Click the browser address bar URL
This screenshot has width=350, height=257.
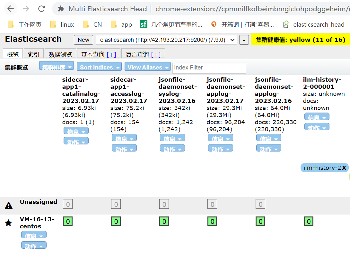252,9
